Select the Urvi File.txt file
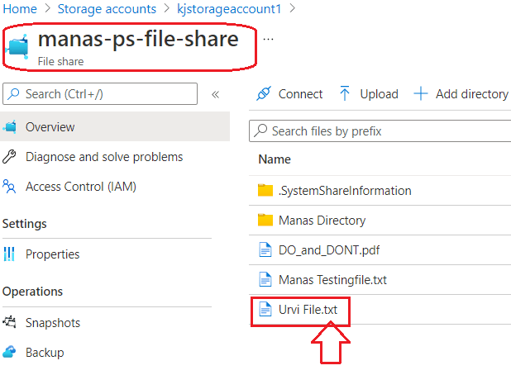 pyautogui.click(x=308, y=310)
